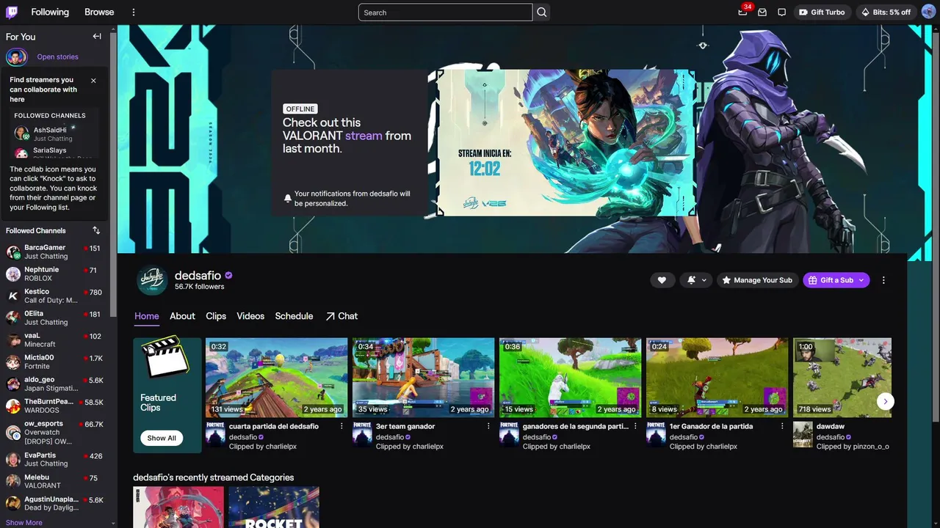The height and width of the screenshot is (528, 940).
Task: Click Nephtunie avatar in sidebar
Action: 13,274
